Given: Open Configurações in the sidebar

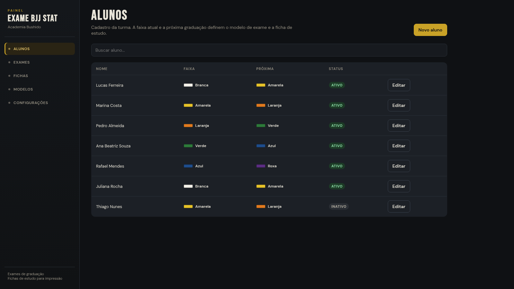Looking at the screenshot, I should pos(40,103).
